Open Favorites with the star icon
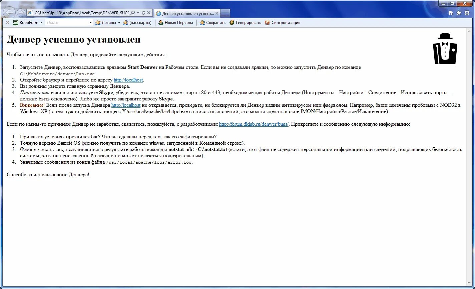Screen dimensions: 475x289 [459, 13]
